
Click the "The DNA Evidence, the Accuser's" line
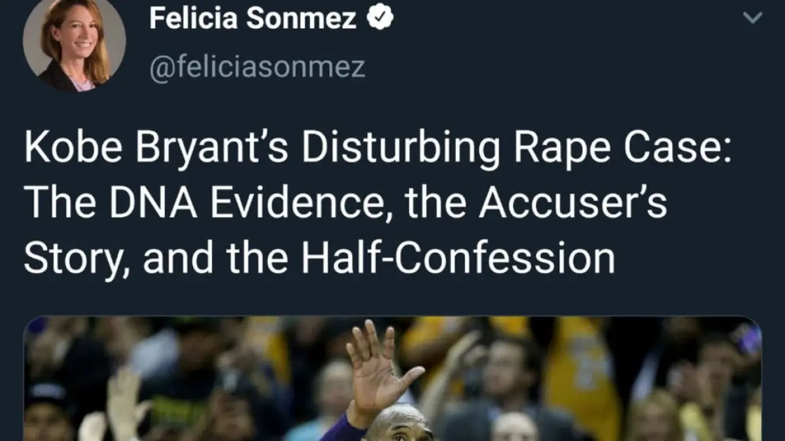tap(345, 203)
